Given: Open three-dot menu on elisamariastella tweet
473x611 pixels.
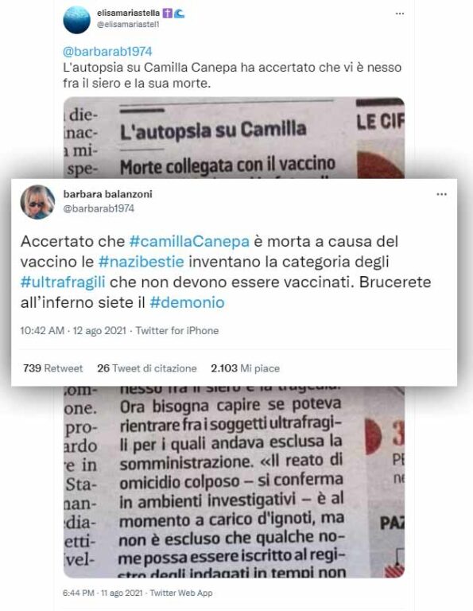Looking at the screenshot, I should point(399,14).
